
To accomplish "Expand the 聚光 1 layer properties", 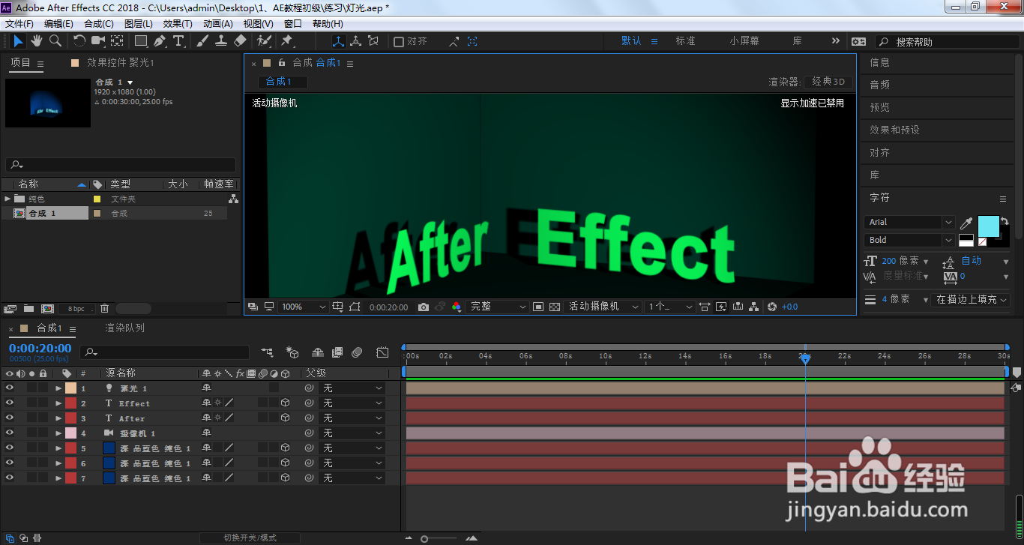I will point(58,388).
